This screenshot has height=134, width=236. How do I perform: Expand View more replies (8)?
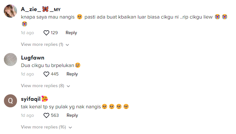click(x=45, y=86)
